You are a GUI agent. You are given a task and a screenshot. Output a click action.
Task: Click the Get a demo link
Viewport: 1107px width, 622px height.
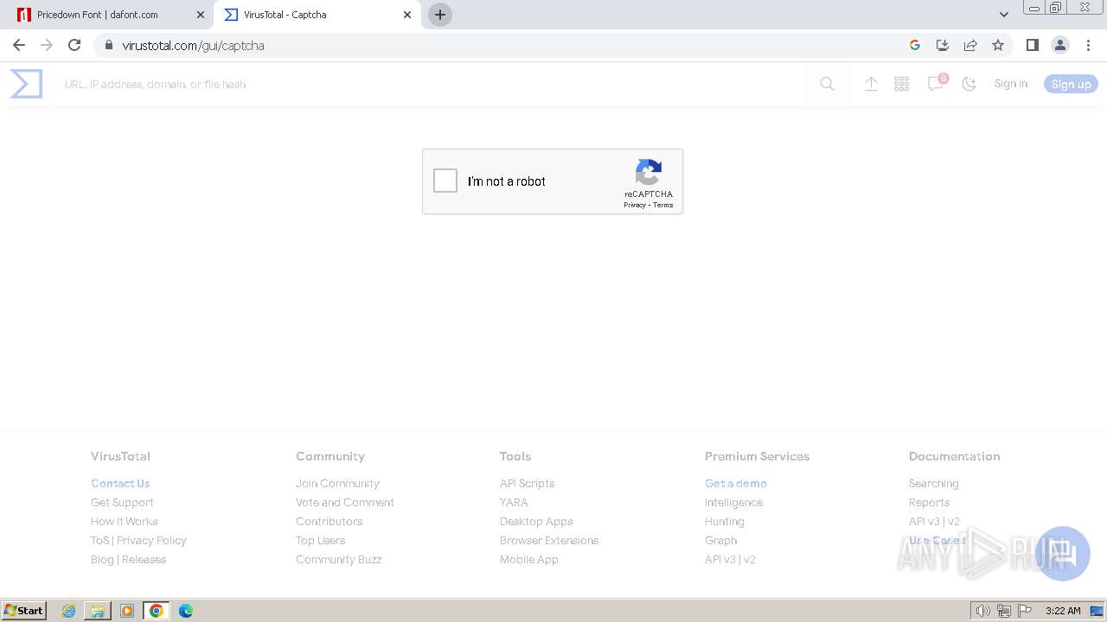(736, 483)
